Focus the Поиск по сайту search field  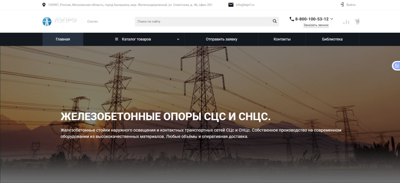[203, 22]
